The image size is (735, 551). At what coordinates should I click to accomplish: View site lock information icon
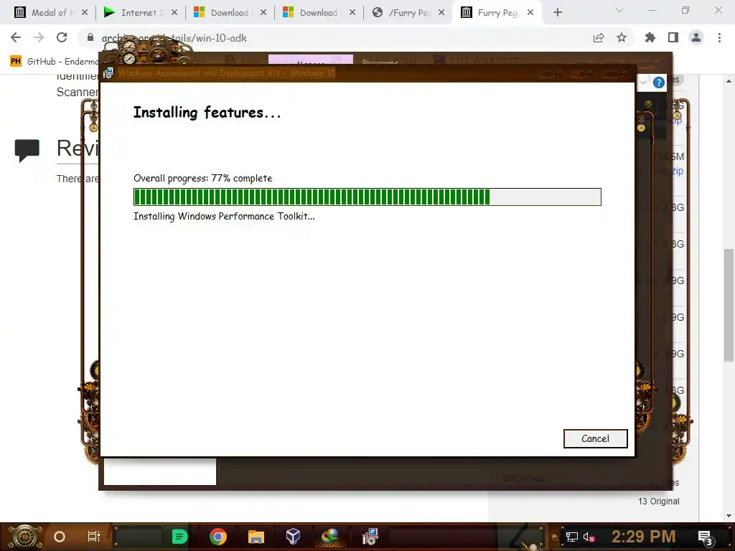(90, 37)
